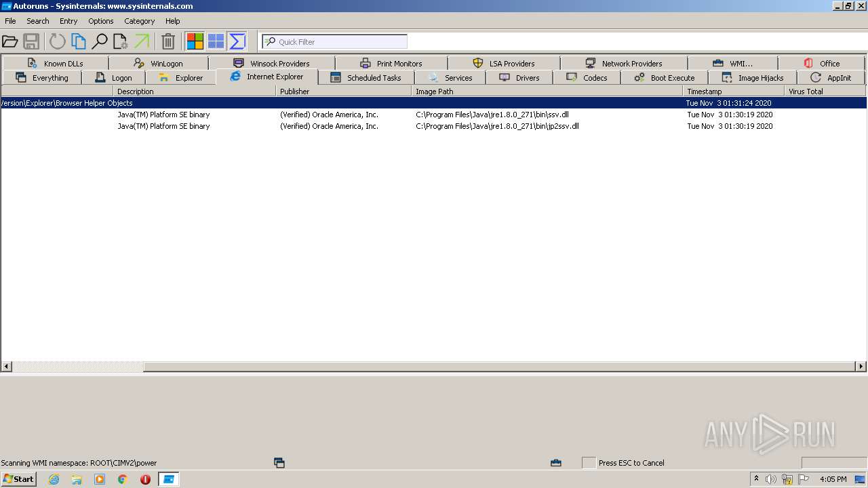Switch to the Scheduled Tasks tab
This screenshot has height=488, width=868.
pos(366,77)
